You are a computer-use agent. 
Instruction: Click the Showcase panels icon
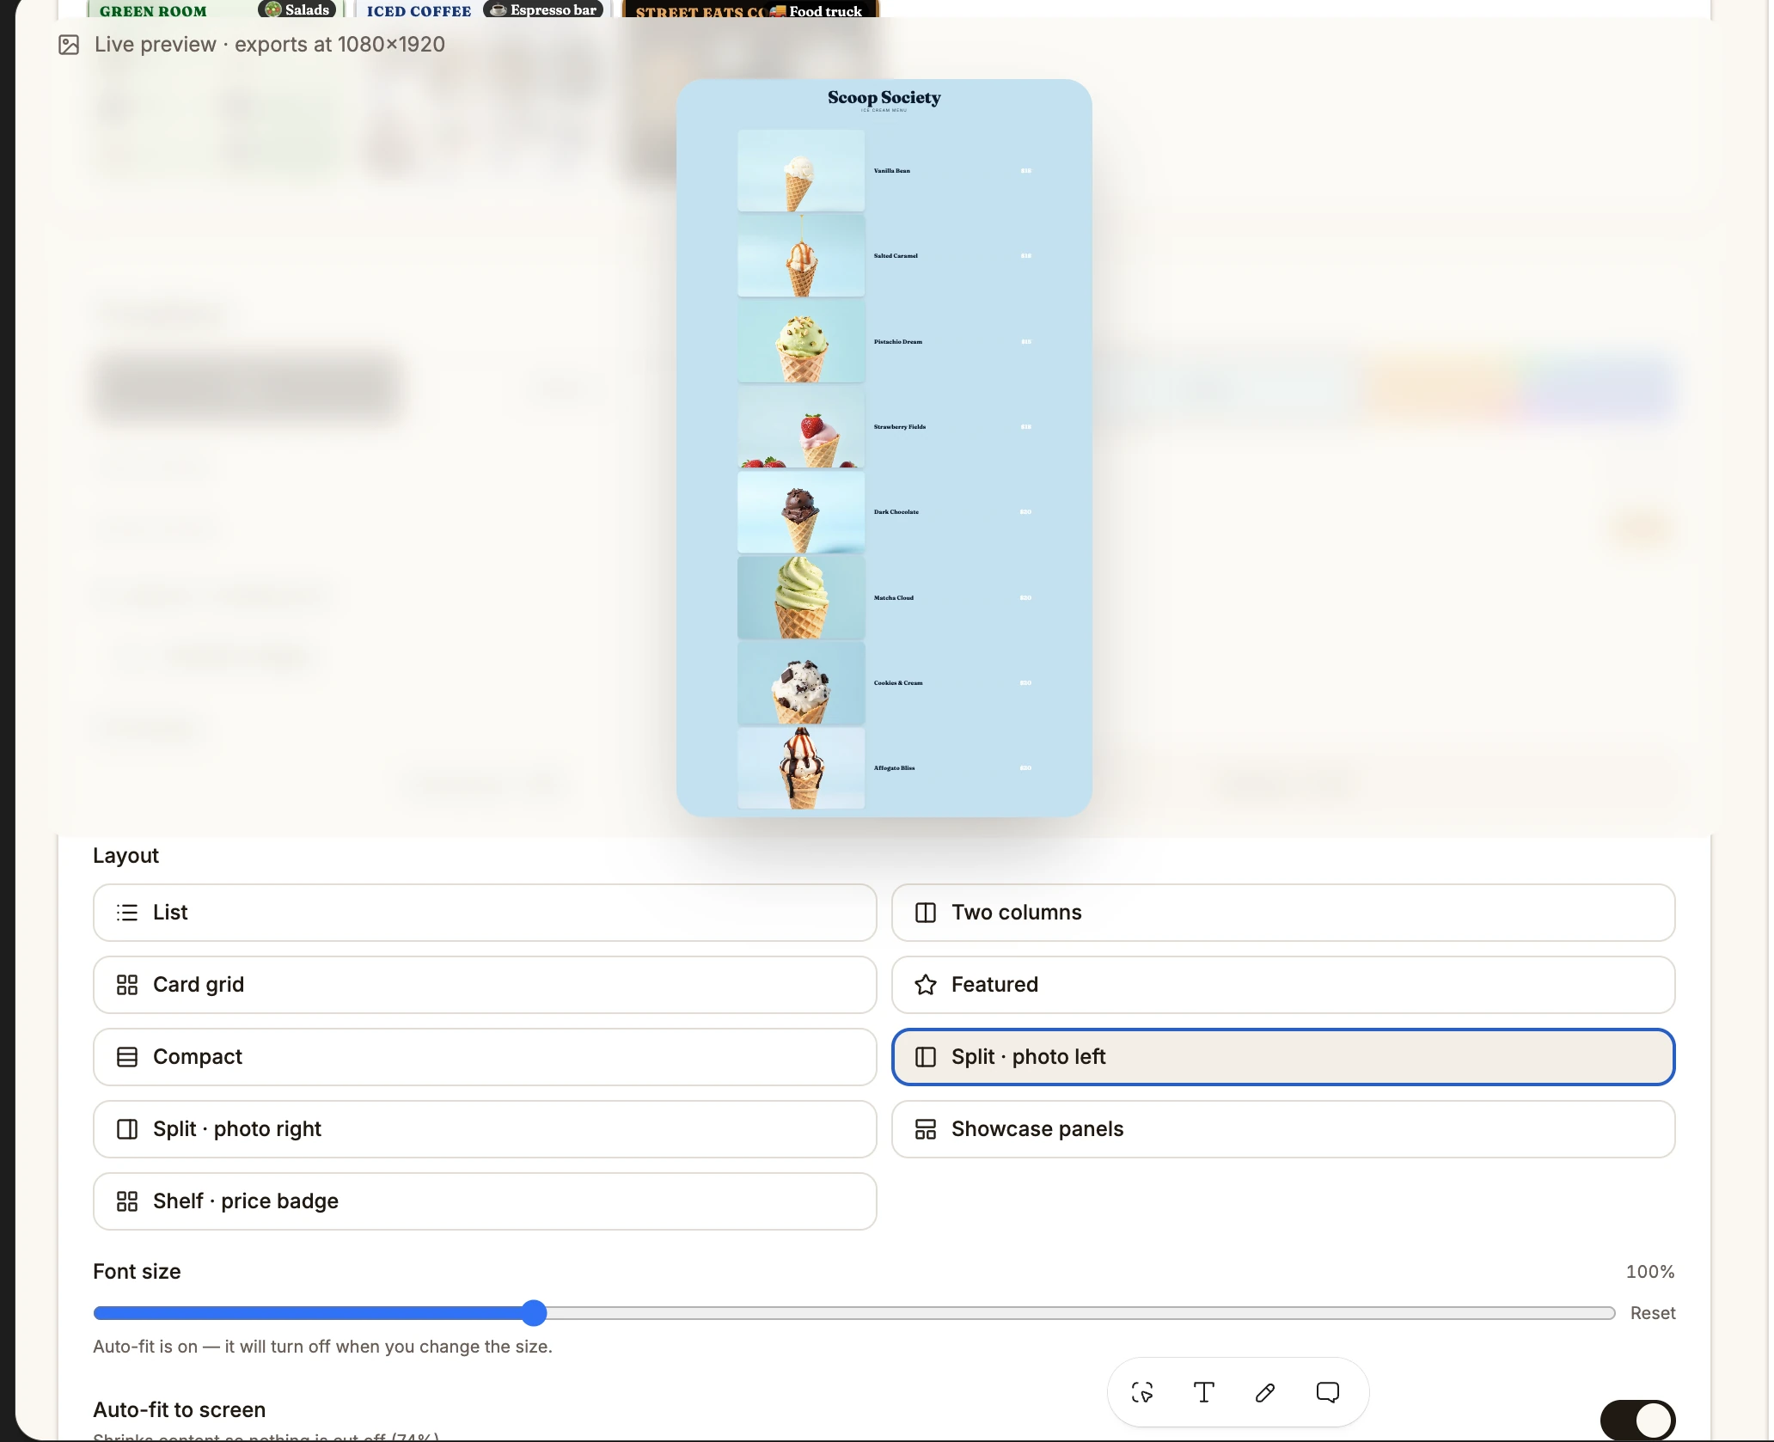point(926,1129)
